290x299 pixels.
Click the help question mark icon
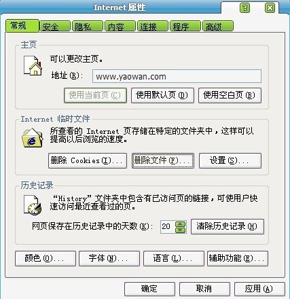tap(244, 8)
